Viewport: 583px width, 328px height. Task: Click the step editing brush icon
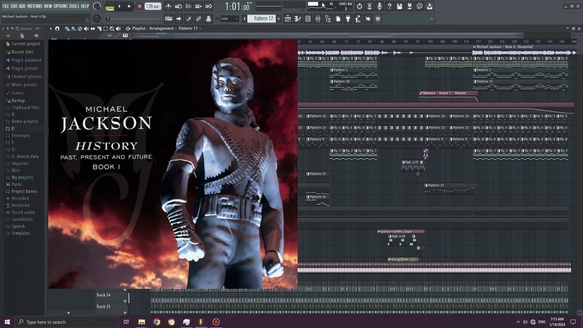189,19
